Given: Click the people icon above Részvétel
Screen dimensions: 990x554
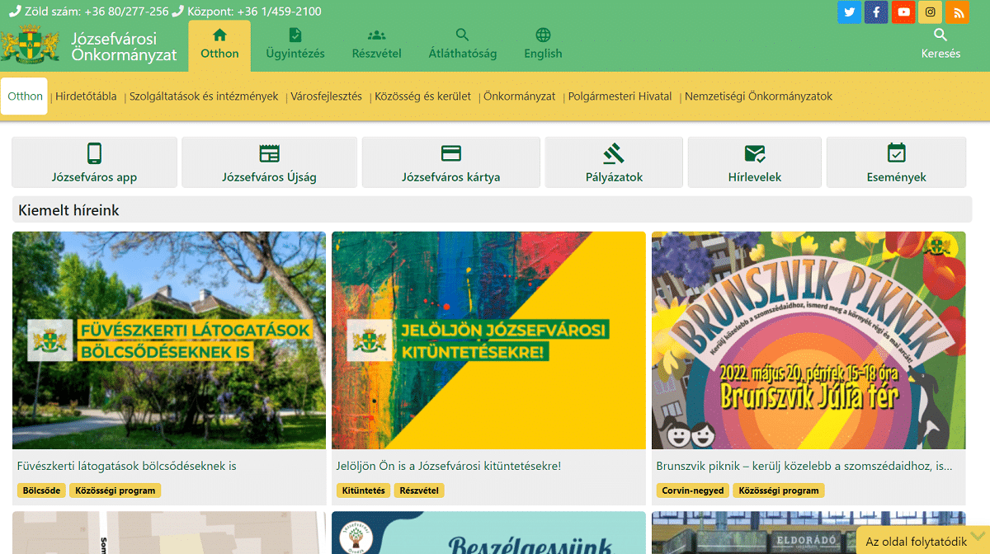Looking at the screenshot, I should coord(376,35).
